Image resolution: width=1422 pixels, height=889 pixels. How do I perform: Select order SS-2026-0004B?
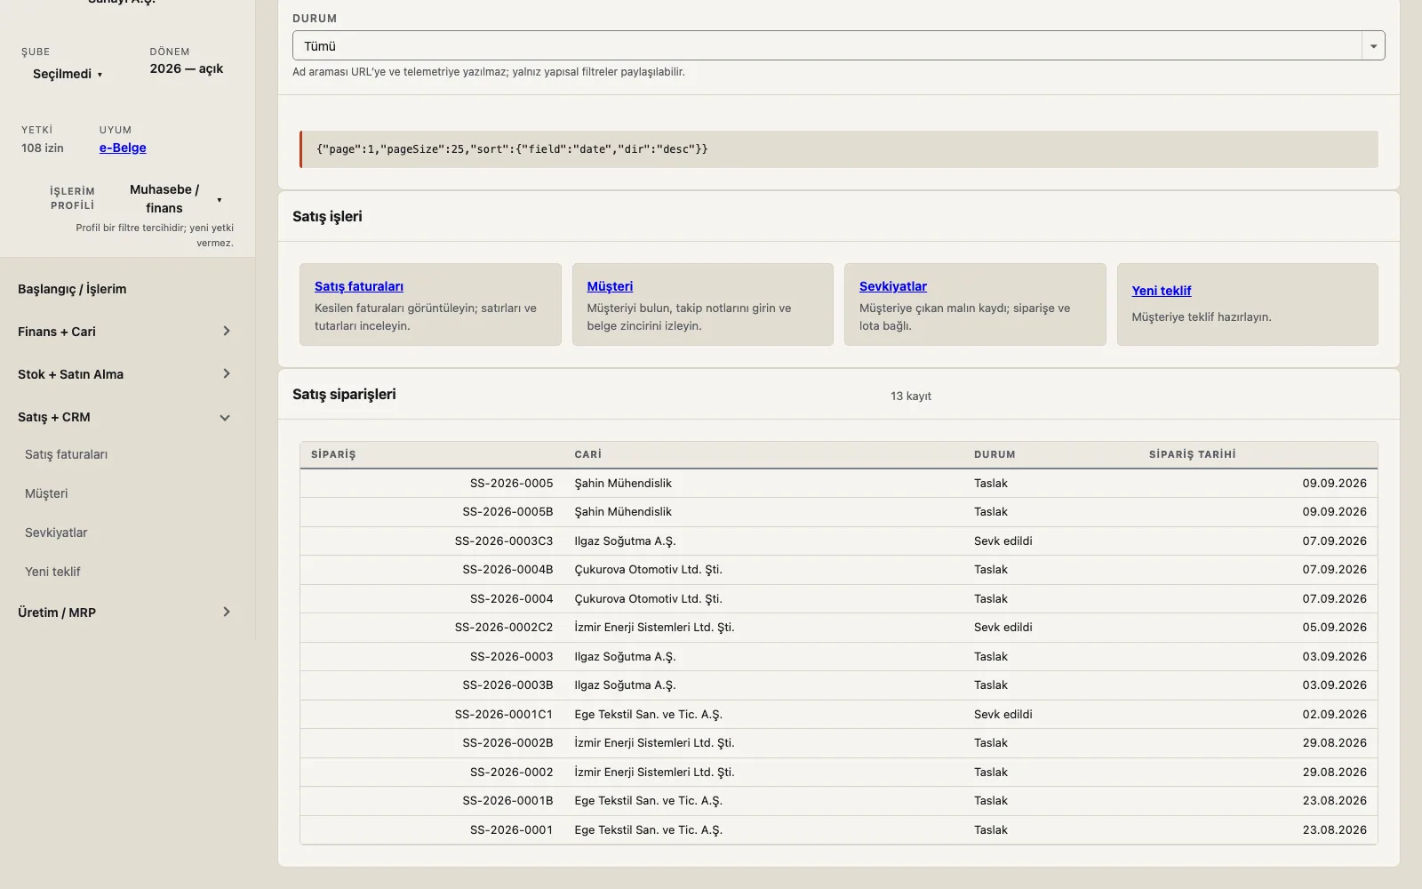(838, 570)
